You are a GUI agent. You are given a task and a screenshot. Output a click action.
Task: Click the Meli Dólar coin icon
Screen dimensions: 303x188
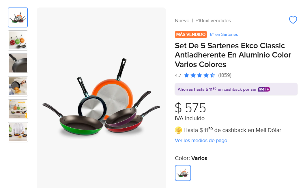179,130
